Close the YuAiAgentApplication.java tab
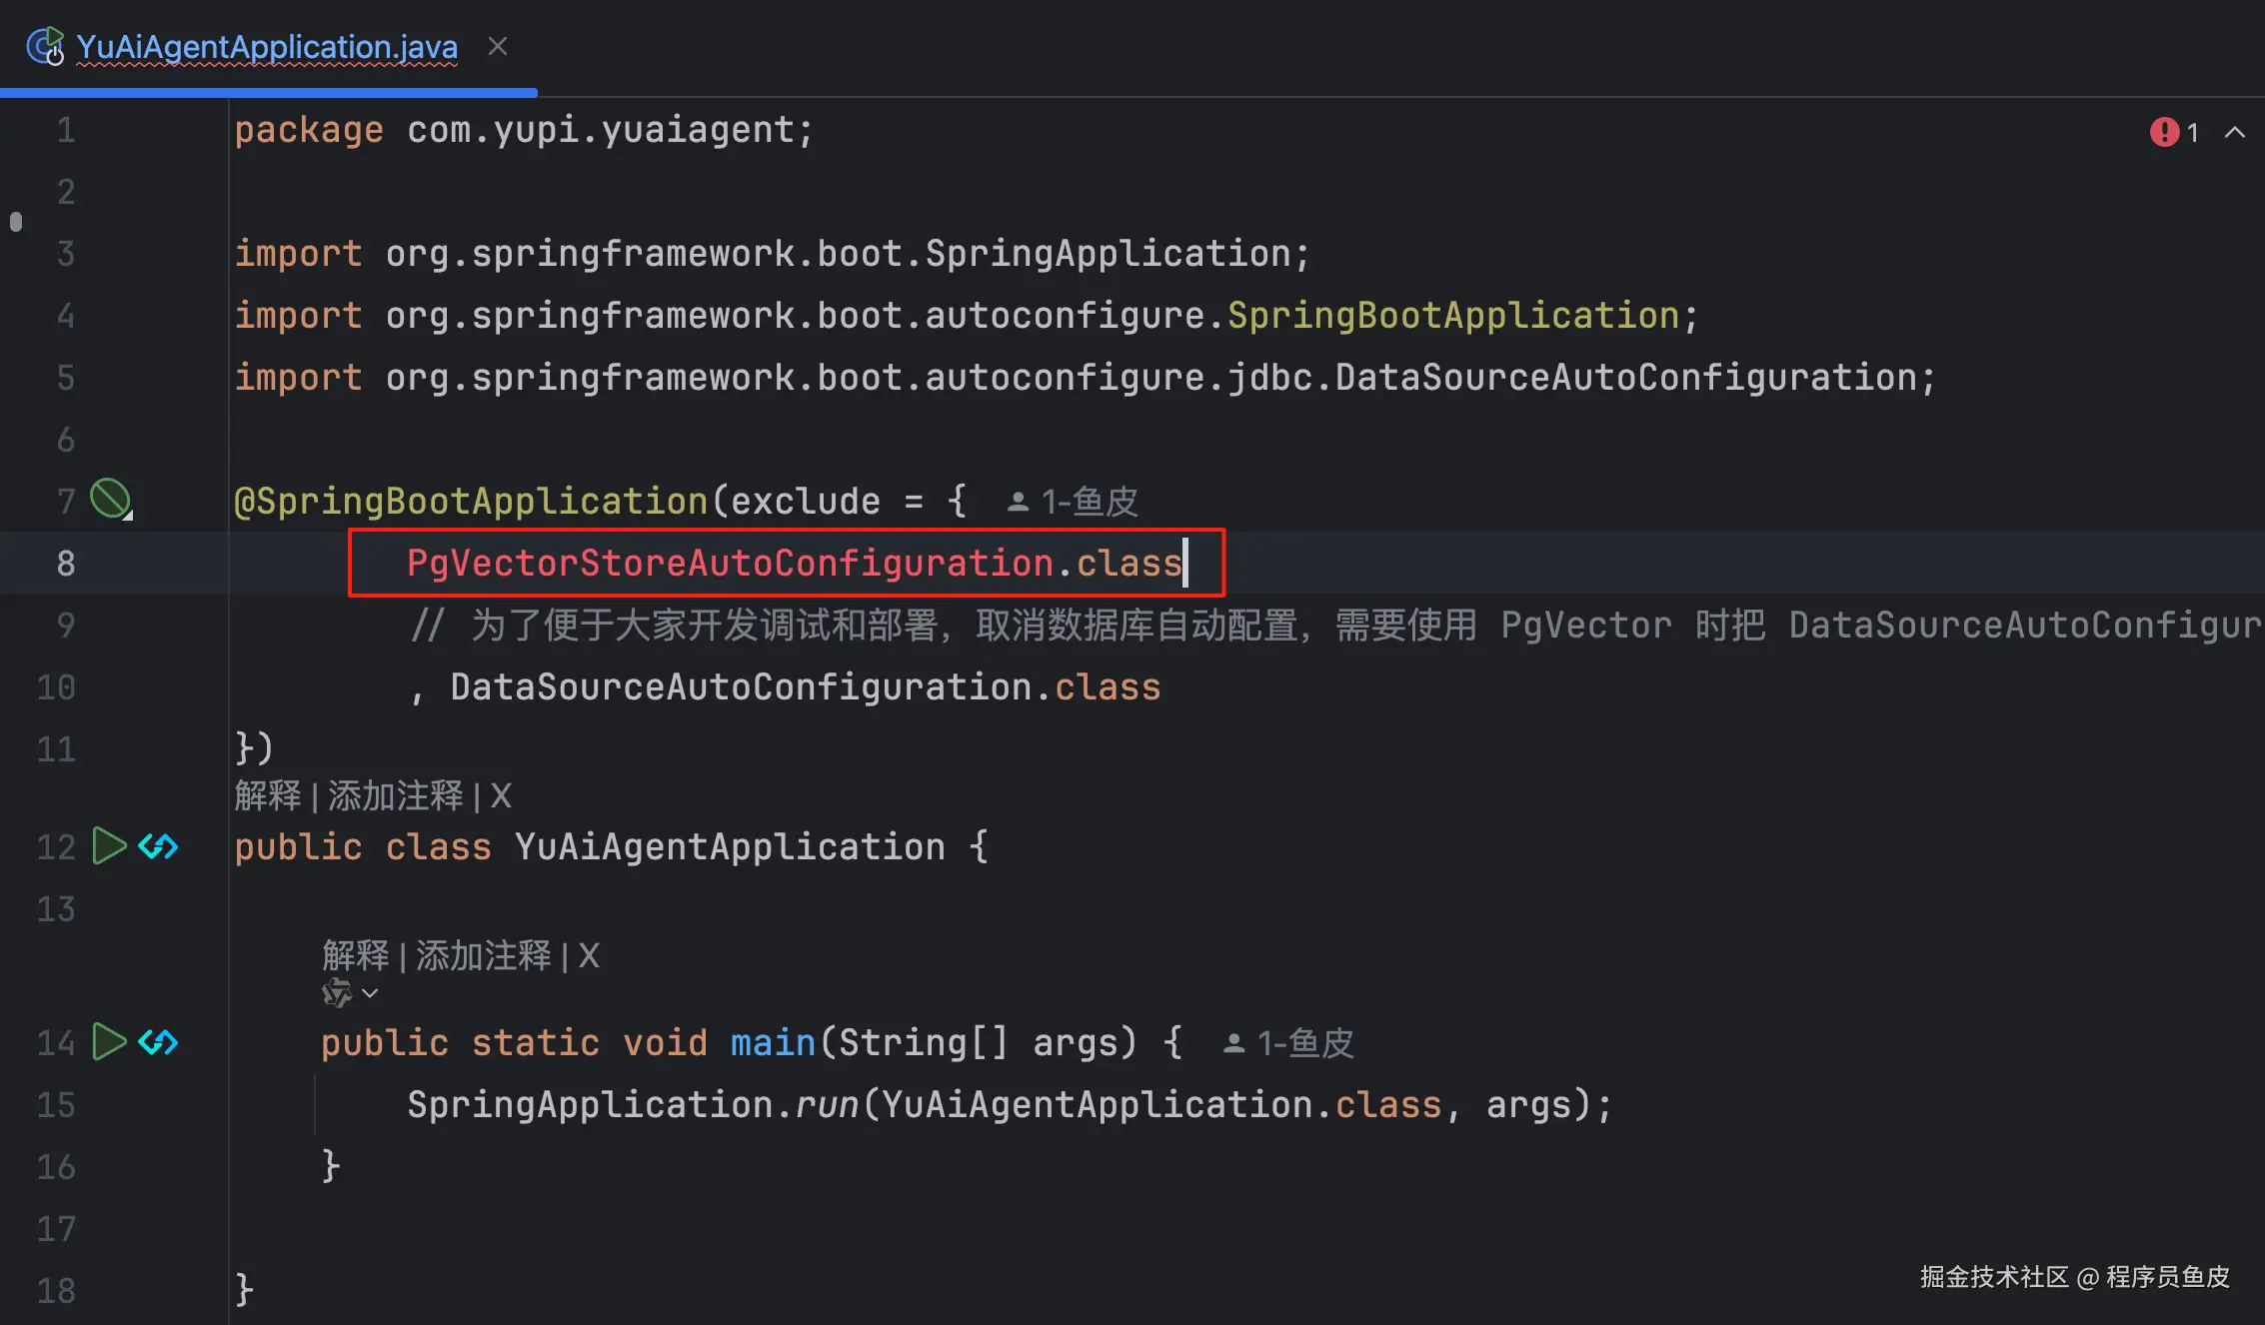The width and height of the screenshot is (2265, 1325). click(498, 47)
